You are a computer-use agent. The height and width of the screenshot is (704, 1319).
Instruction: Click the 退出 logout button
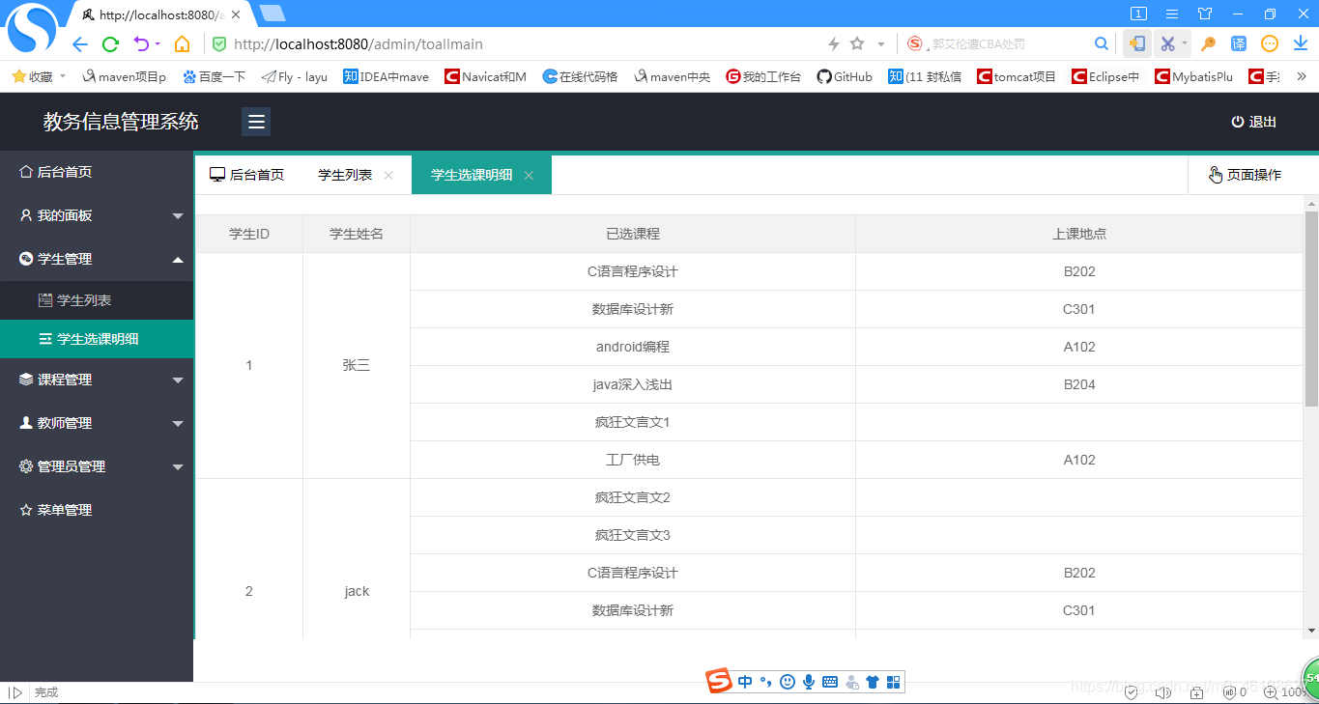tap(1254, 122)
